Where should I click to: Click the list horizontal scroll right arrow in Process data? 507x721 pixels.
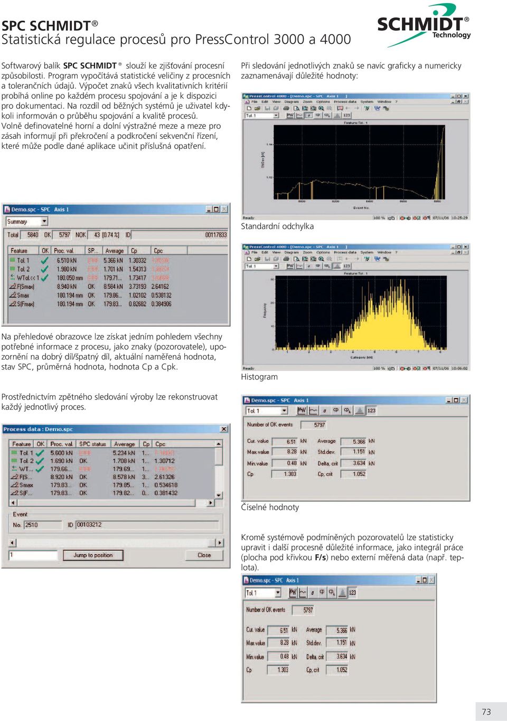pos(211,502)
